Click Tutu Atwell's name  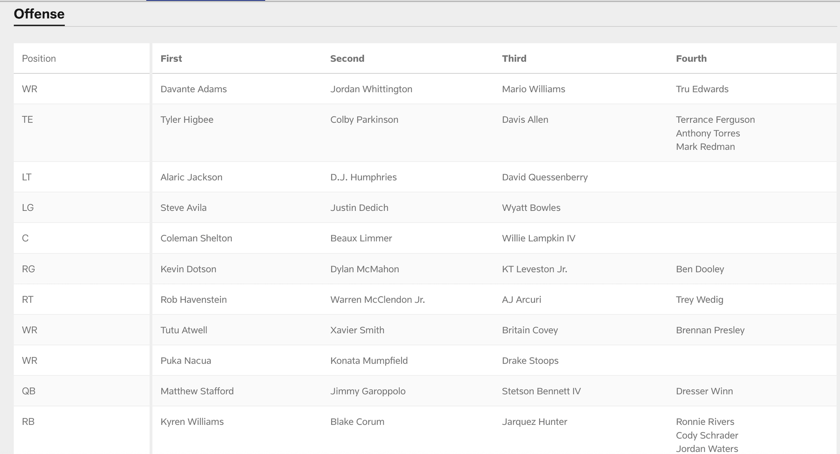pos(183,330)
